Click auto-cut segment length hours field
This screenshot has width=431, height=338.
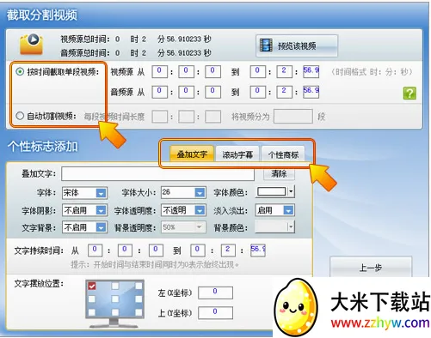[159, 117]
